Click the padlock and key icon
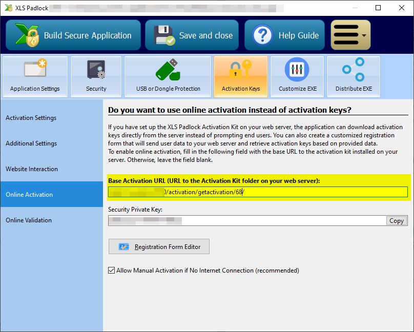Viewport: 414px width, 332px height. [240, 69]
